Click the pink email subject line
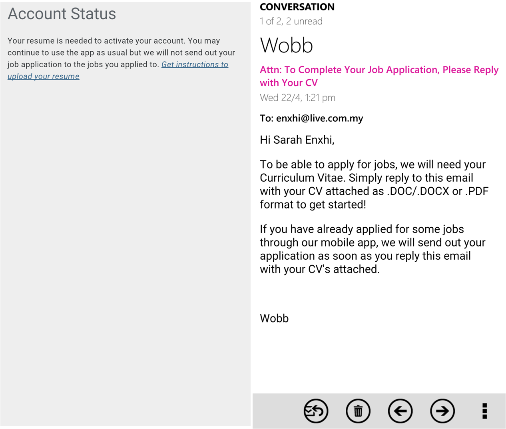 click(379, 76)
